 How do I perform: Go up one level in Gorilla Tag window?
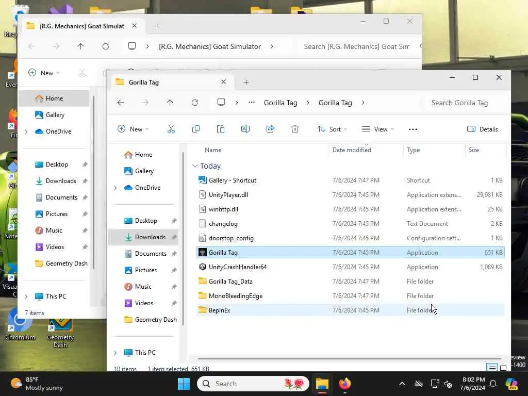click(170, 103)
